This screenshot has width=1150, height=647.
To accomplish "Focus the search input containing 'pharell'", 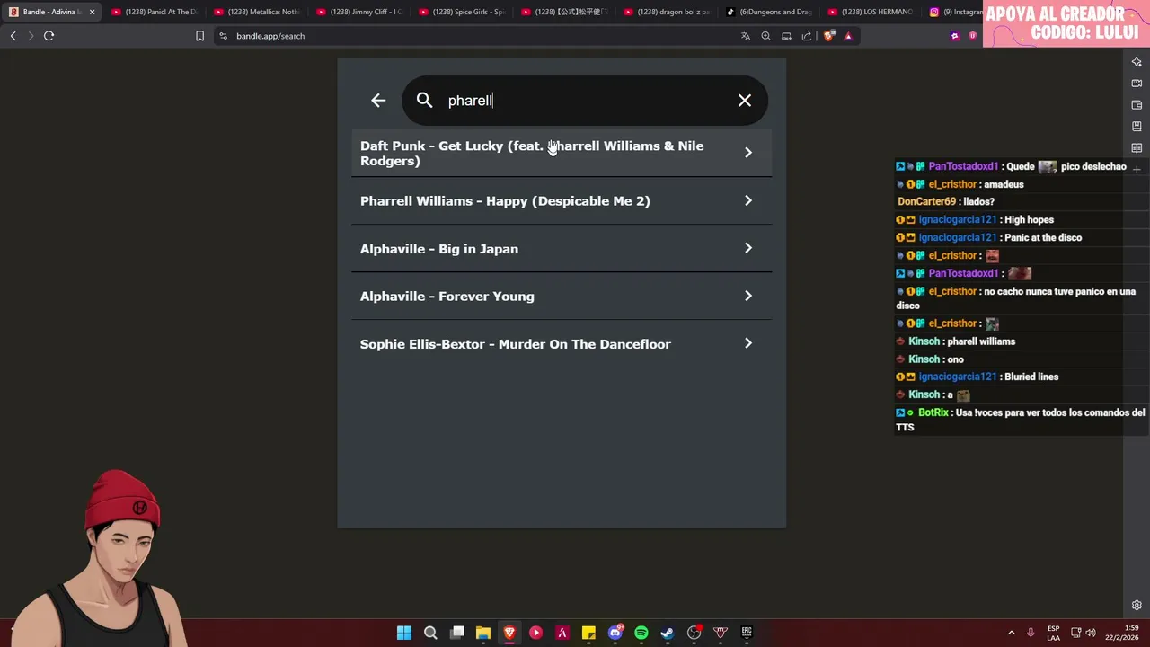I will point(584,101).
